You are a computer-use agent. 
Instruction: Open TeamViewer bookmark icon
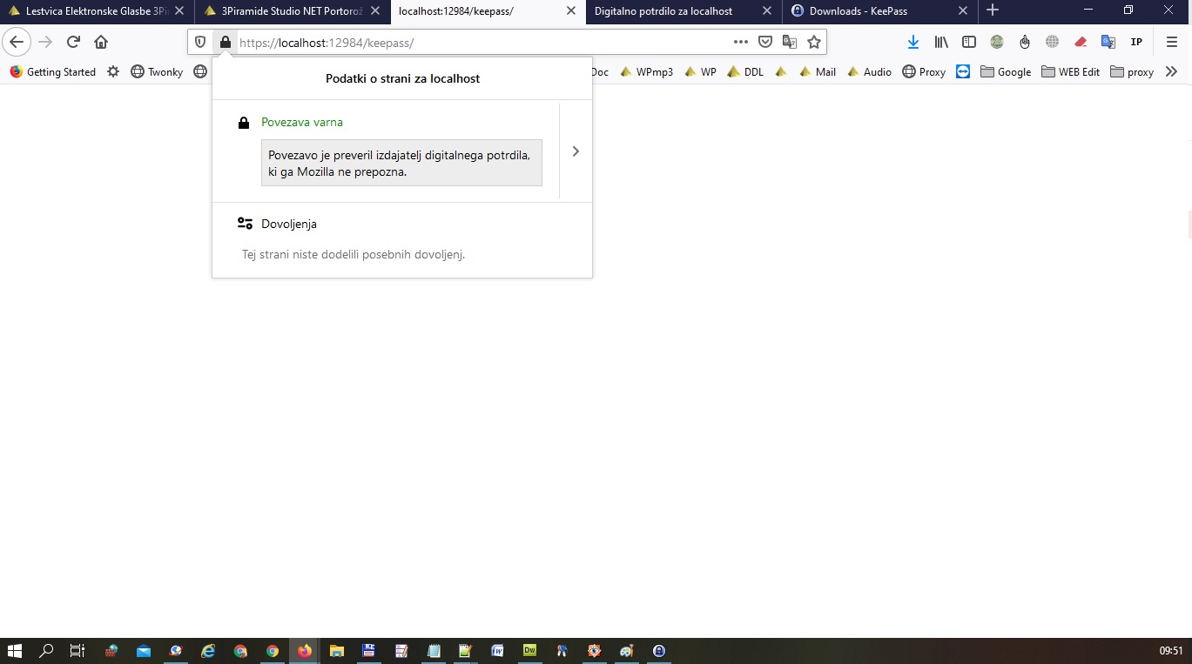pyautogui.click(x=963, y=72)
